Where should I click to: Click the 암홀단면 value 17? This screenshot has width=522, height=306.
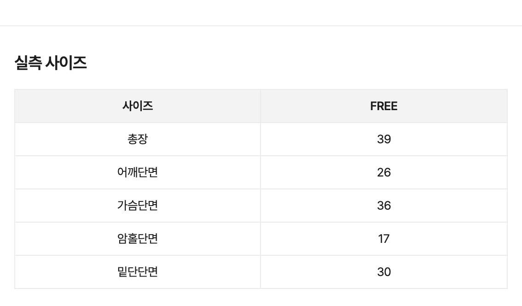coord(384,239)
